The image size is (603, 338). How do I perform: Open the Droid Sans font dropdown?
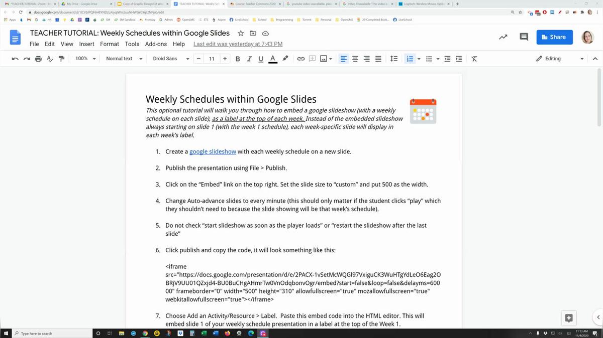[x=171, y=59]
